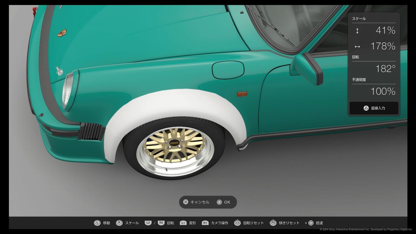Select the opacity 100% value
The width and height of the screenshot is (416, 234).
[x=383, y=91]
